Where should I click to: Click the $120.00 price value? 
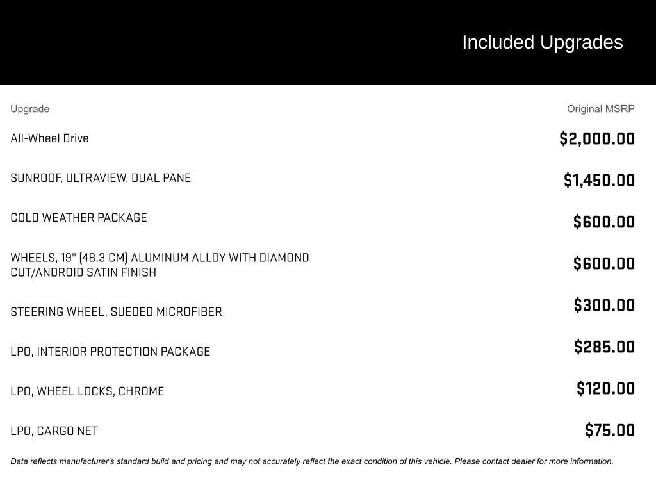(606, 388)
